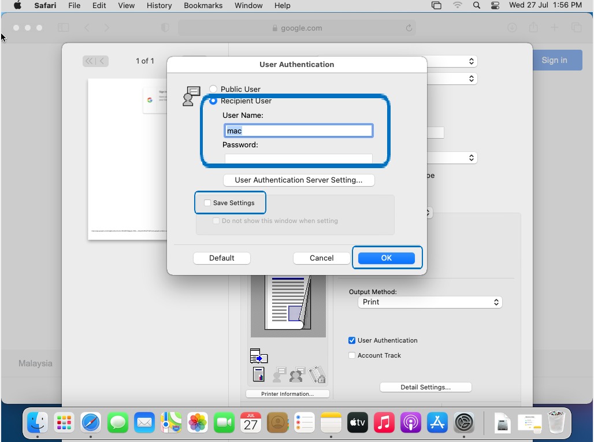Click the User Name text field
The image size is (594, 442).
click(x=298, y=131)
